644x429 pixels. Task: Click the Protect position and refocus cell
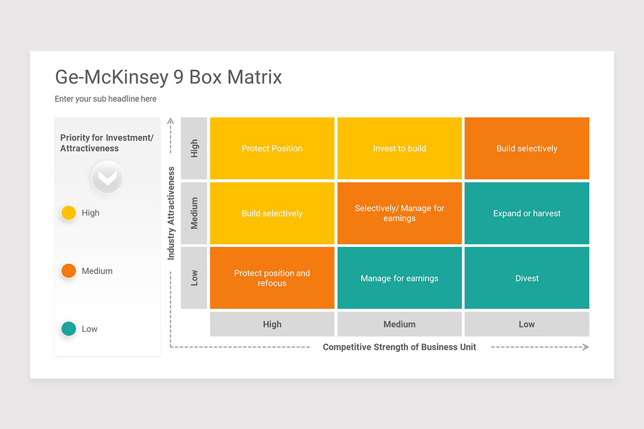click(272, 278)
